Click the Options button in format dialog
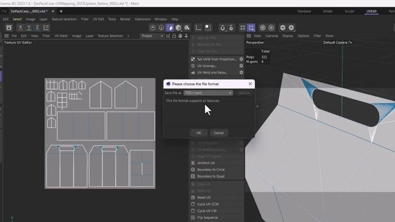 [x=244, y=93]
